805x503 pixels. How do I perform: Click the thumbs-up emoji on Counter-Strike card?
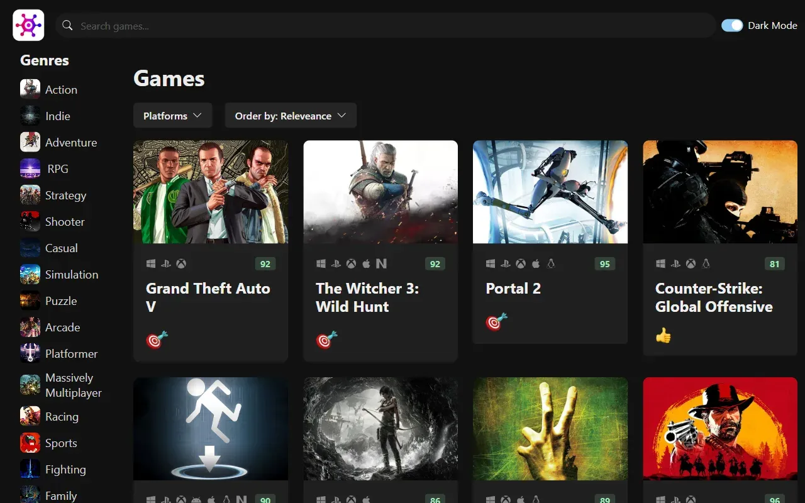coord(663,336)
